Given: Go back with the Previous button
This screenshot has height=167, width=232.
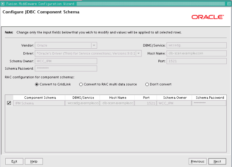Looking at the screenshot, I should coord(198,161).
